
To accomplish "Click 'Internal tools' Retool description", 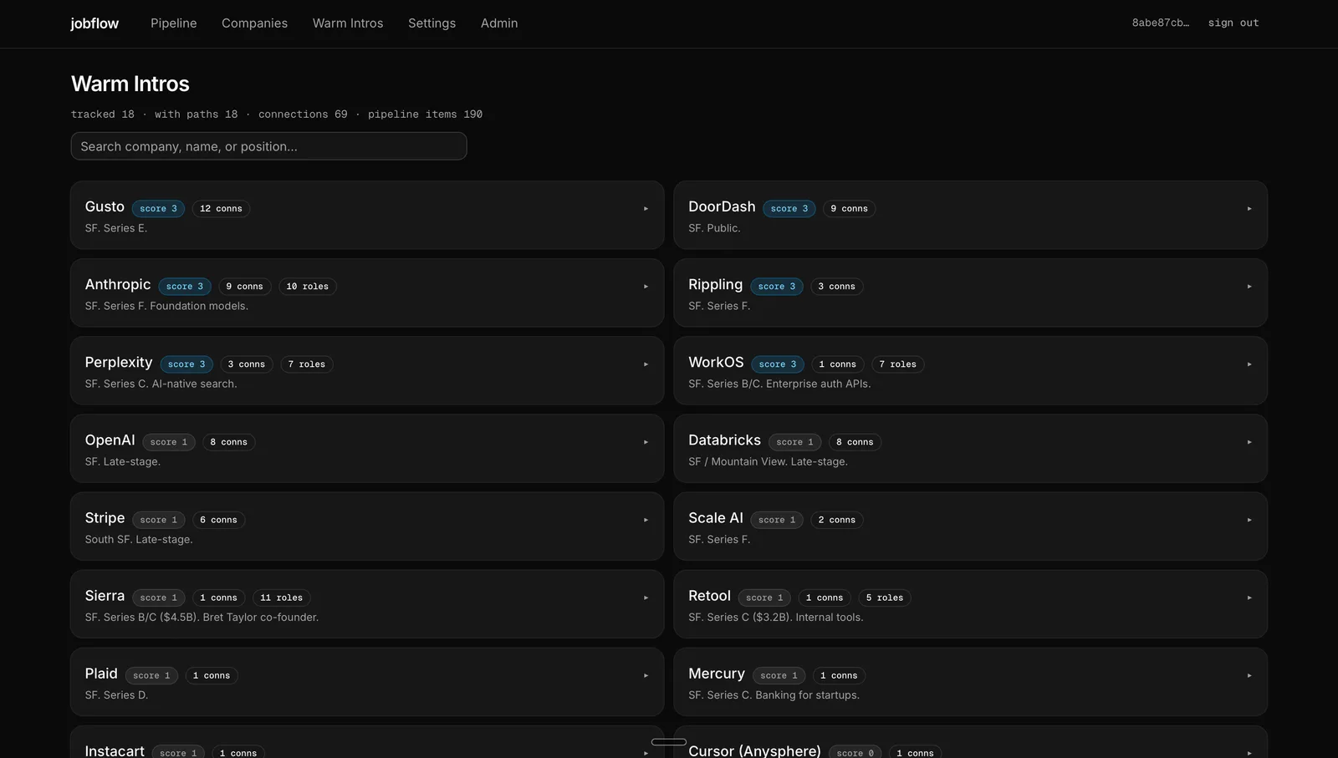I will click(829, 618).
